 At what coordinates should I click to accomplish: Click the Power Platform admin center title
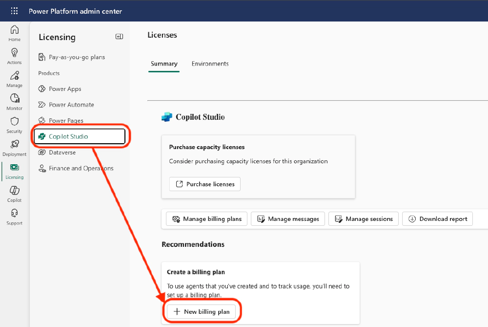point(75,11)
